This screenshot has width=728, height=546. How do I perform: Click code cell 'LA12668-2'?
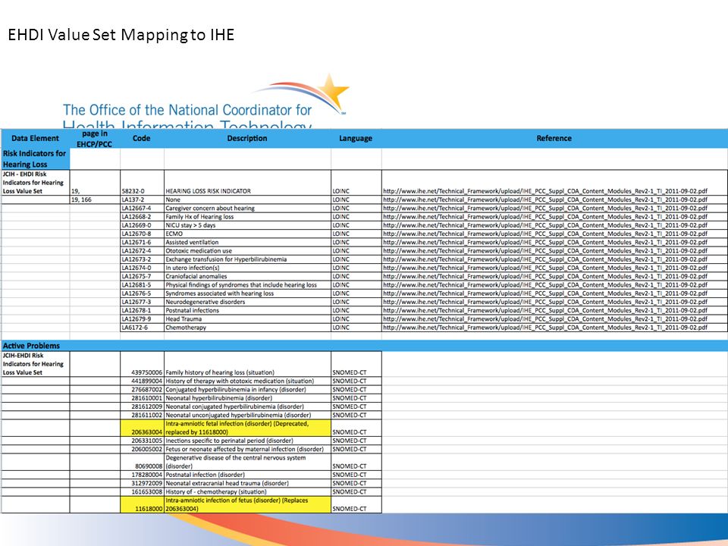tap(142, 216)
